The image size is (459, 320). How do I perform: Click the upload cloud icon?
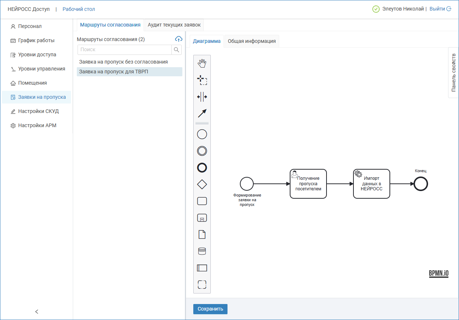tap(178, 39)
